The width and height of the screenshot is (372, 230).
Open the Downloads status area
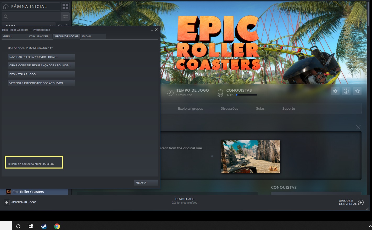[185, 201]
